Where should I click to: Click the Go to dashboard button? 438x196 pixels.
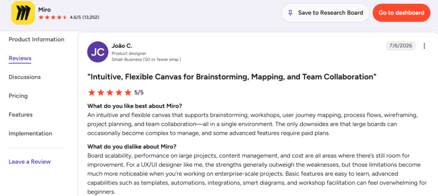tap(401, 13)
